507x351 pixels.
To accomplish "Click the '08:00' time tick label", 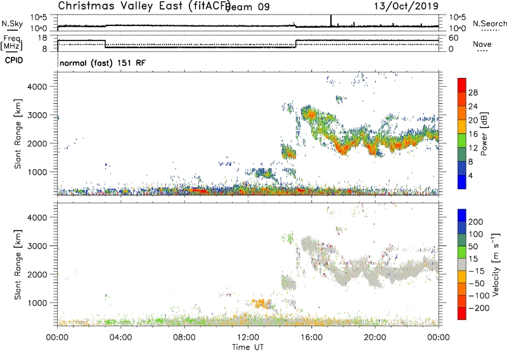I will tap(184, 338).
